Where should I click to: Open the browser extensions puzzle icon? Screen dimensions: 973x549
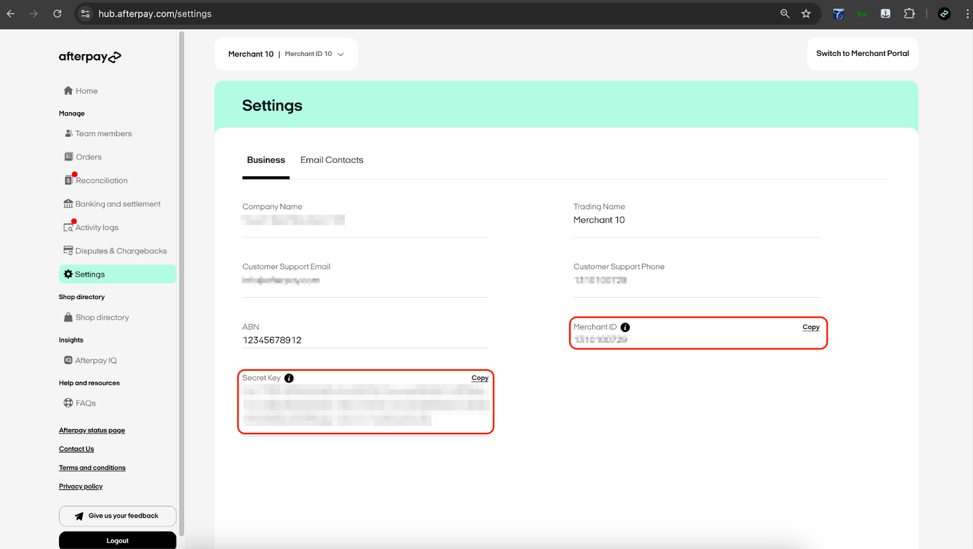point(909,13)
